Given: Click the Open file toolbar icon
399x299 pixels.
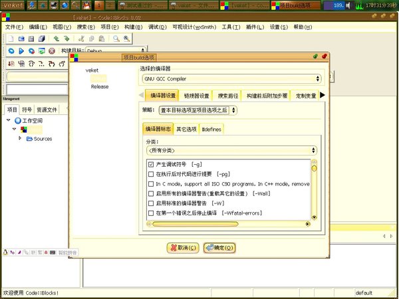Looking at the screenshot, I should coord(21,39).
